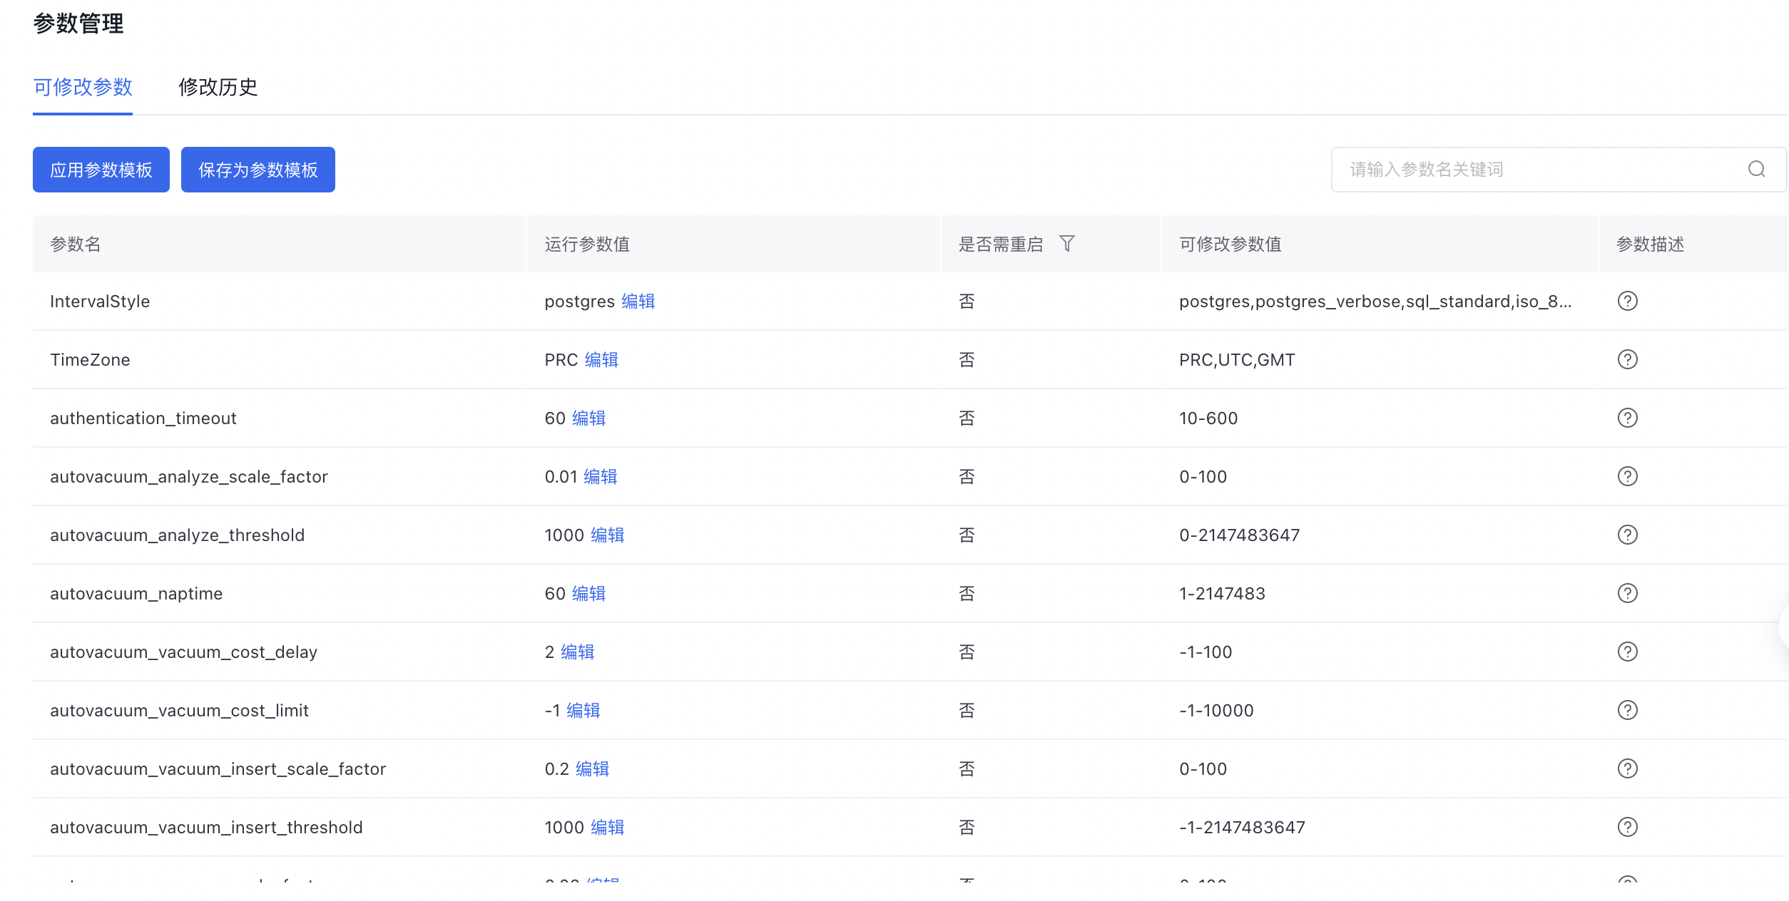Click the 应用参数模板 button
The image size is (1789, 901).
101,170
